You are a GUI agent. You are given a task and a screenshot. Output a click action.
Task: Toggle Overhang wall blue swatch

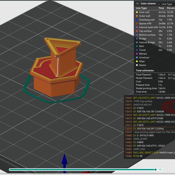coord(137,20)
